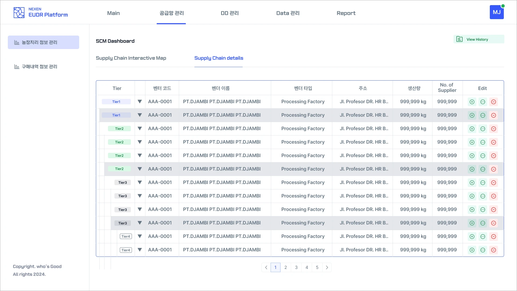Click red remove icon in first Tier1 row
Screen dimensions: 517x291
(494, 102)
